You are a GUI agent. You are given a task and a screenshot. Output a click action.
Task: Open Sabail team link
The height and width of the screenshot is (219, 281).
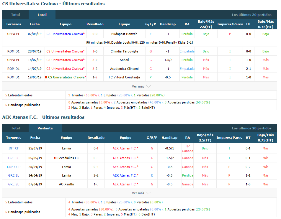click(x=124, y=60)
